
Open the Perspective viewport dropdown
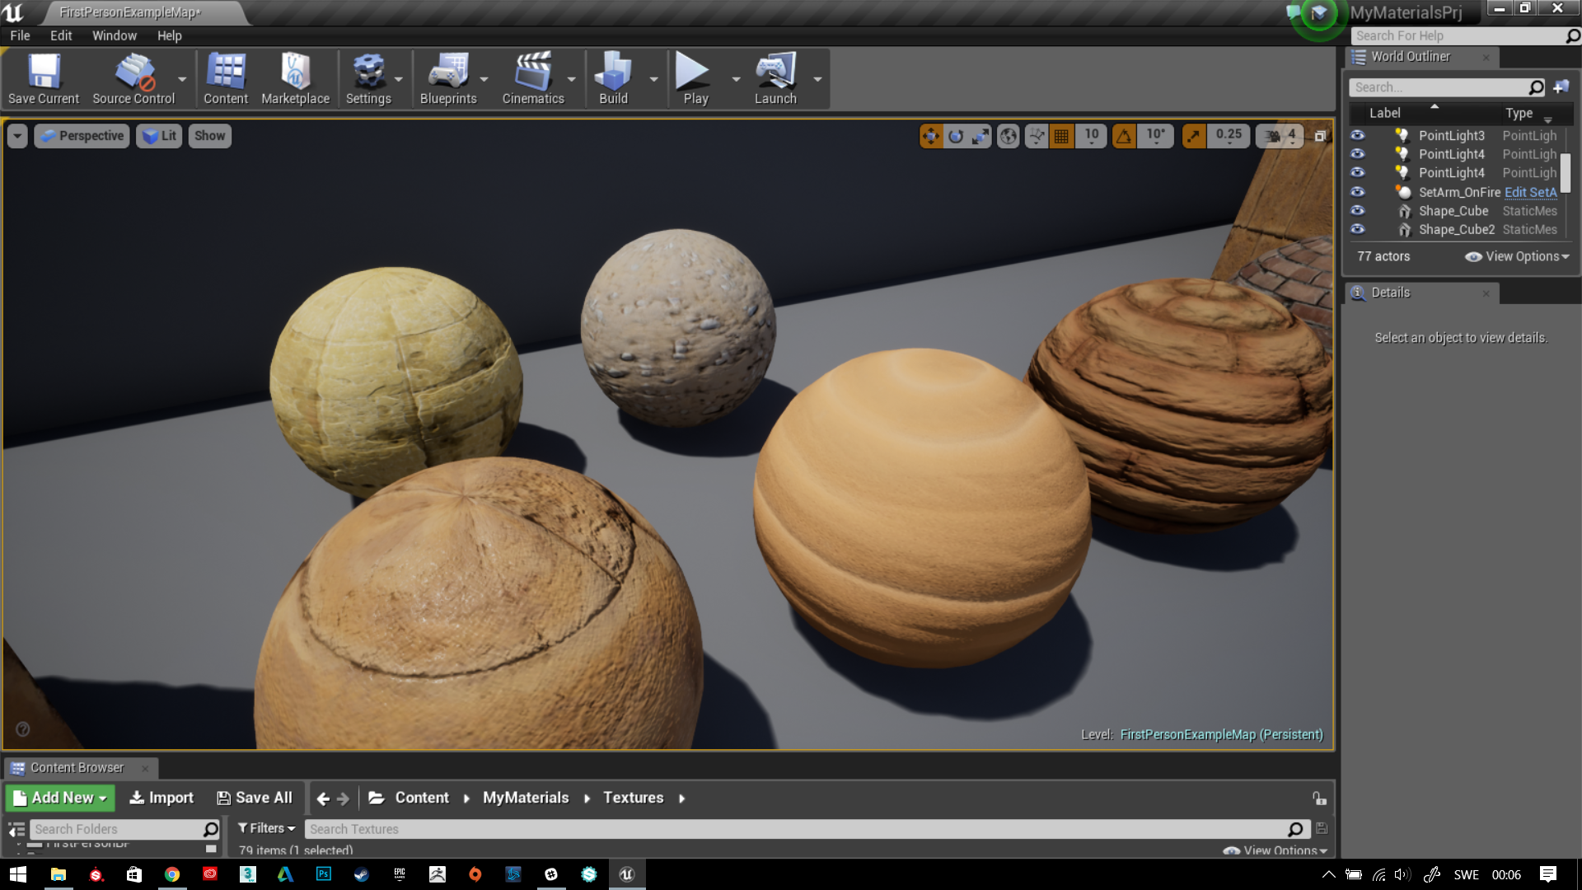click(x=82, y=136)
